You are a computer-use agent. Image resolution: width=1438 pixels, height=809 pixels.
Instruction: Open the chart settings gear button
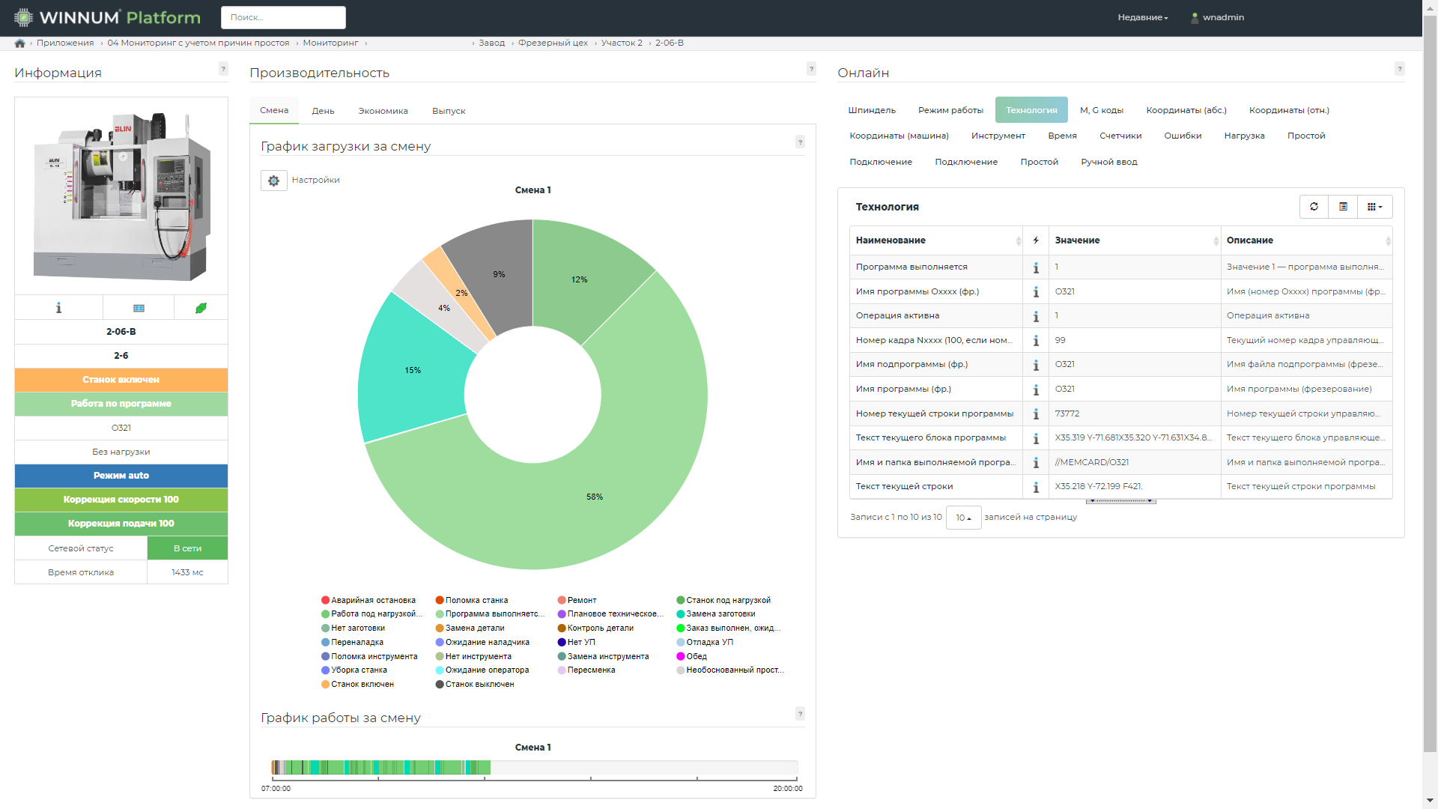point(273,181)
